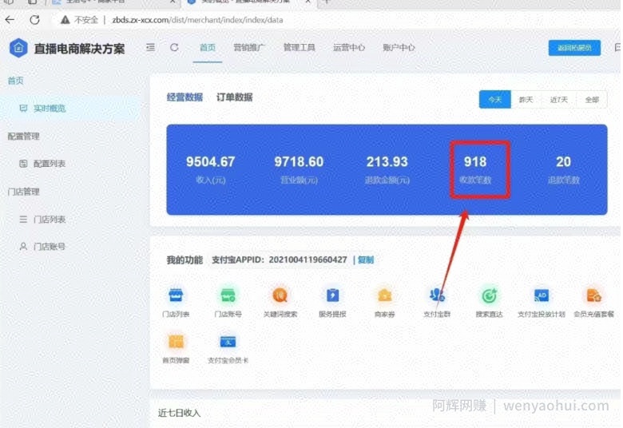
Task: Open the 支付宝投放计划 function icon
Action: pos(542,295)
